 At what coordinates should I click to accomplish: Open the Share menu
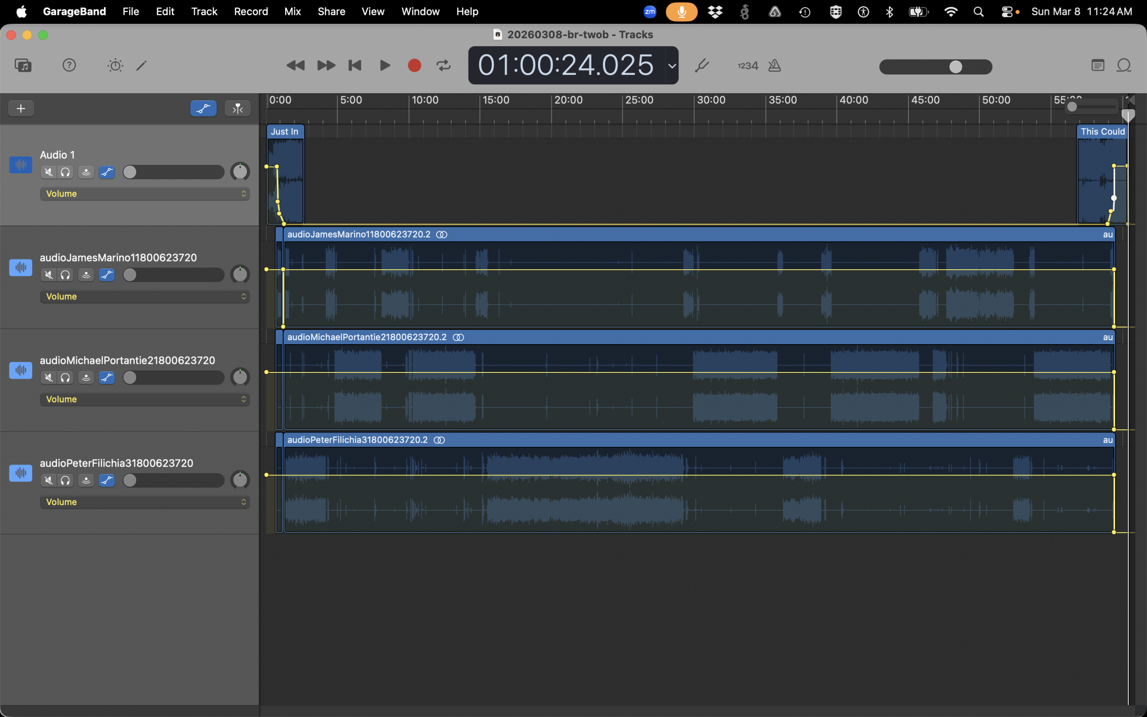[x=331, y=11]
